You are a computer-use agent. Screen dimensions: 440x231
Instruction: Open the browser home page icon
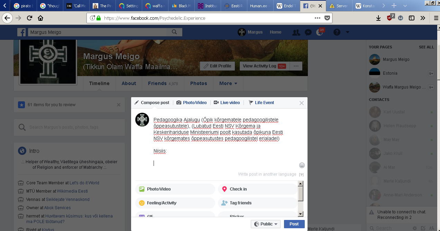click(41, 18)
